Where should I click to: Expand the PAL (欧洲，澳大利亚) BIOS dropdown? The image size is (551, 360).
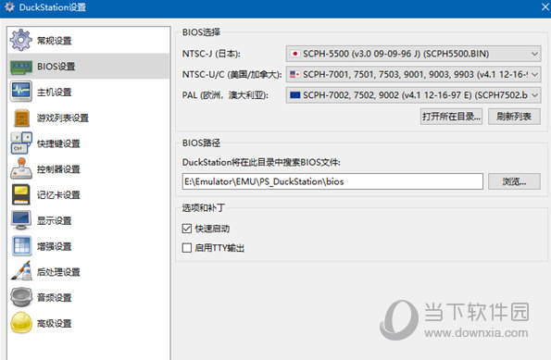[x=413, y=95]
